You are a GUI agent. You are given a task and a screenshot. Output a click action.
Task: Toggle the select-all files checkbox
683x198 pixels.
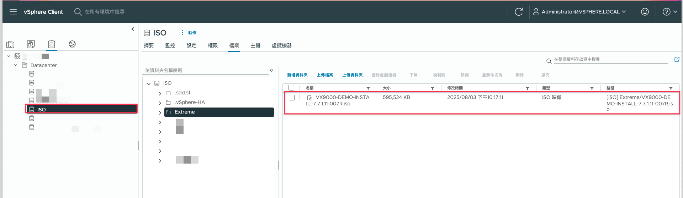click(291, 88)
